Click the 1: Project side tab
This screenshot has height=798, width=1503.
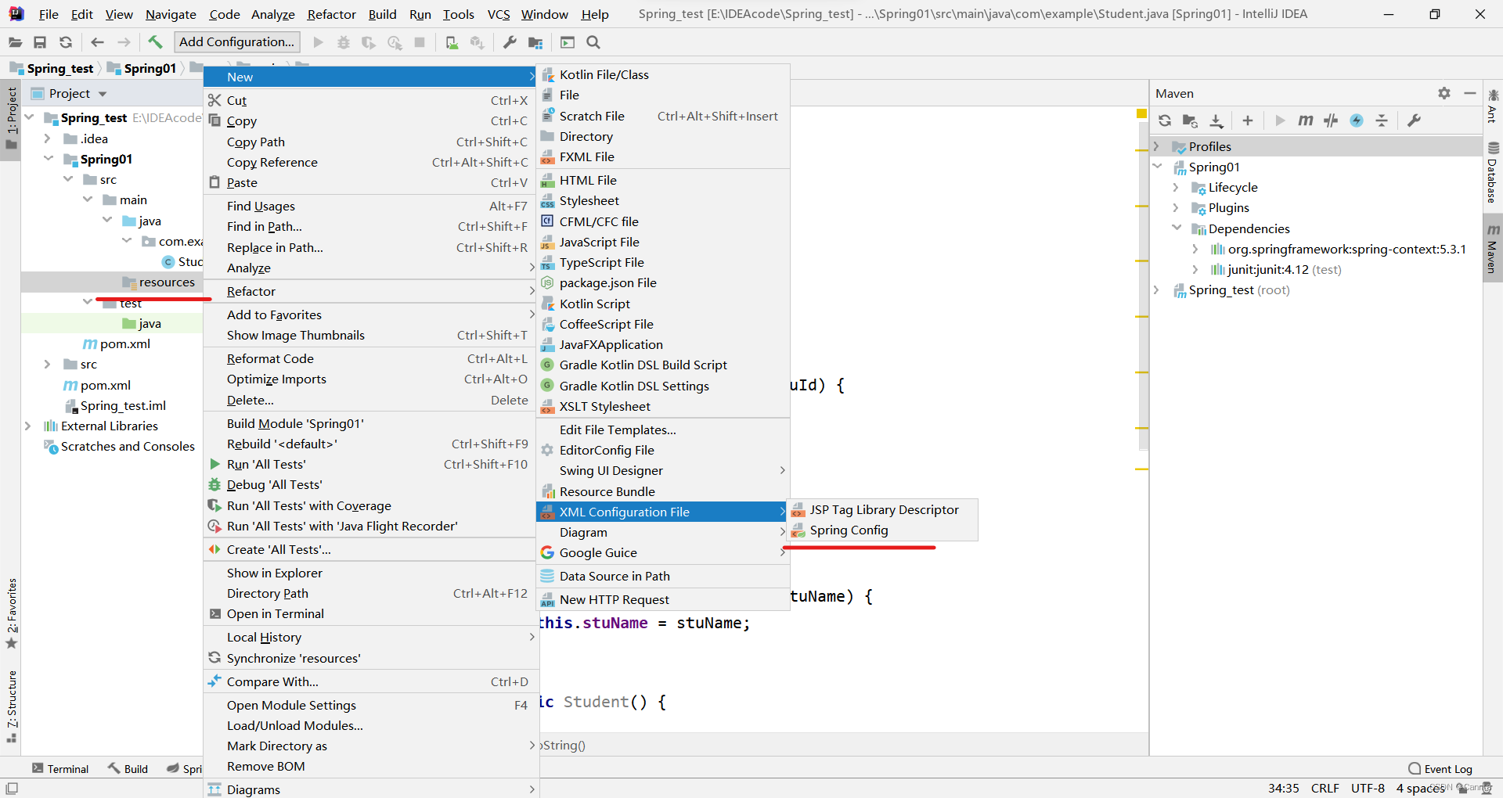pos(11,118)
